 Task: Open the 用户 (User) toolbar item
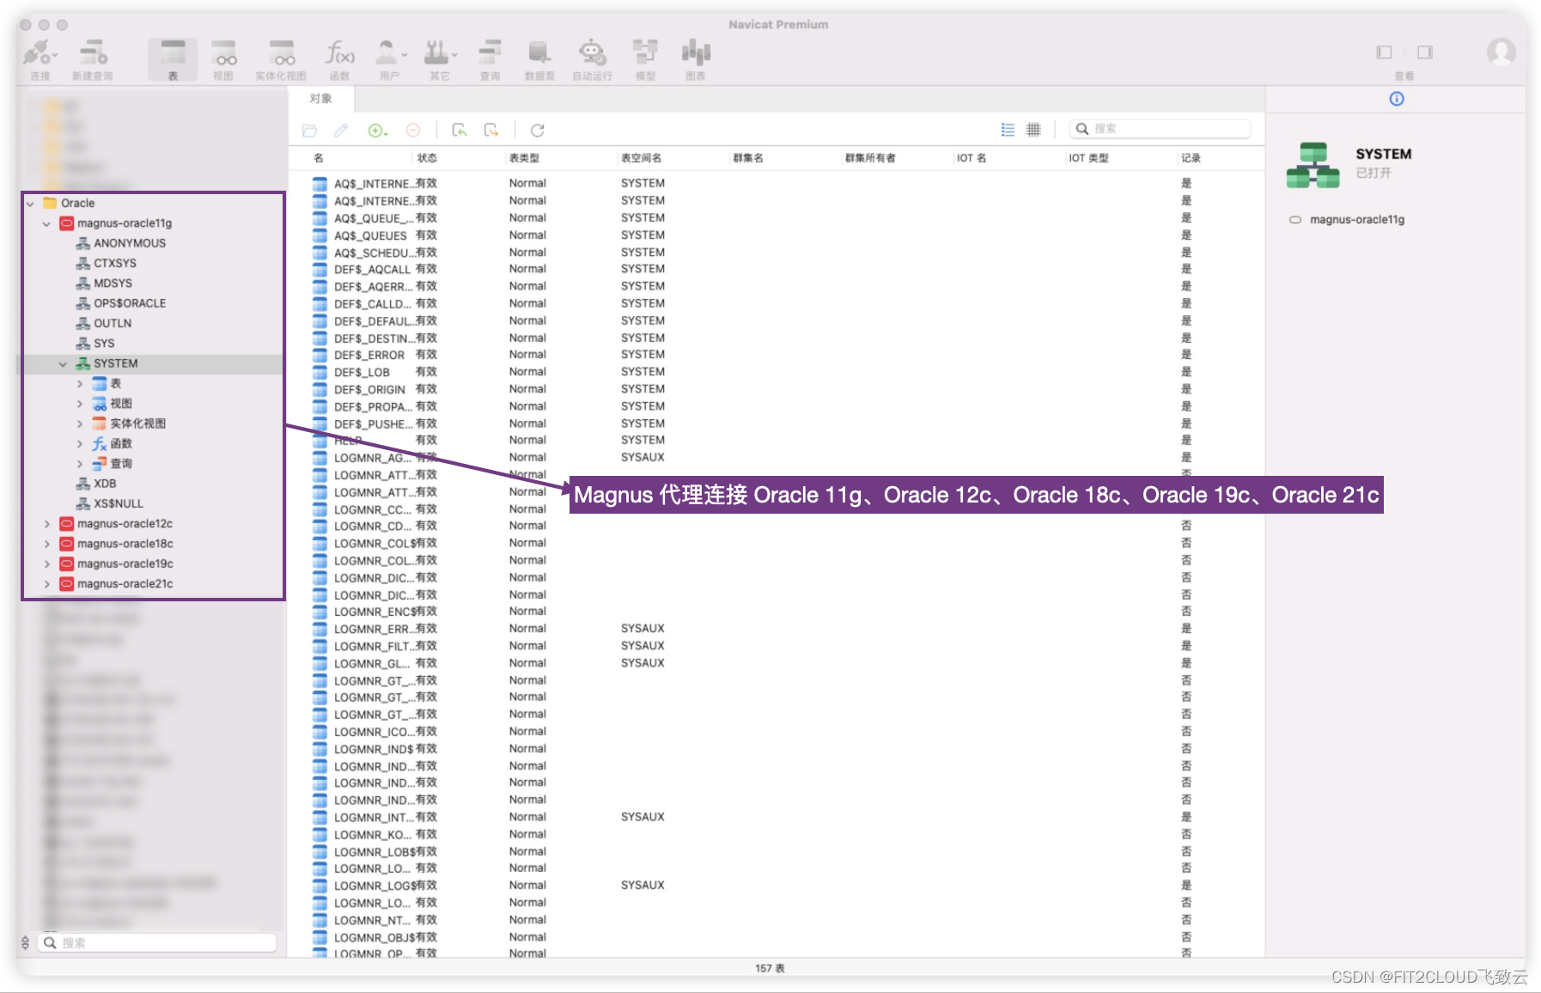pos(390,59)
